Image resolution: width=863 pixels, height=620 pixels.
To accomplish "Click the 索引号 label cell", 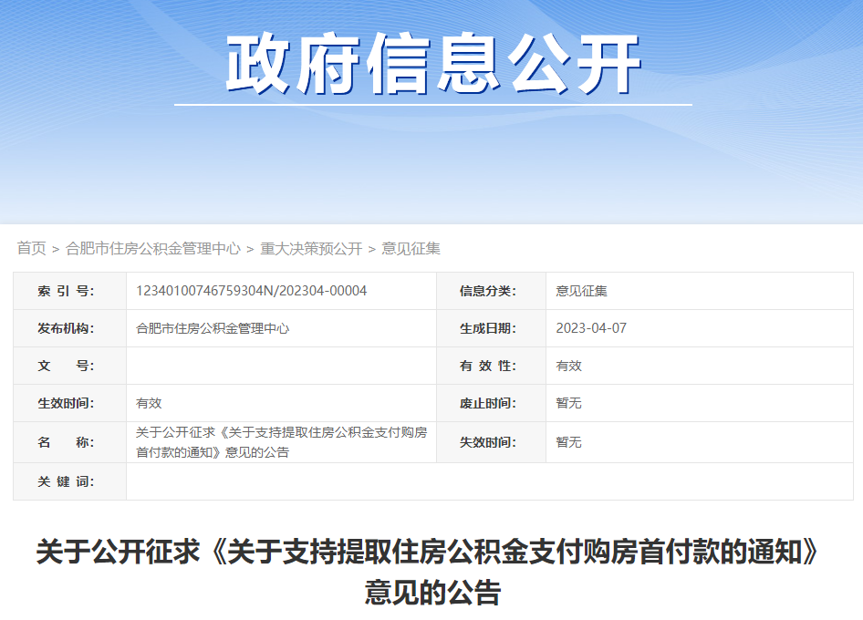I will click(69, 291).
